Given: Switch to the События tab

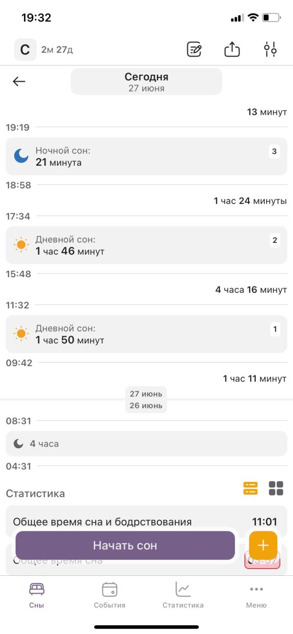Looking at the screenshot, I should click(x=110, y=595).
